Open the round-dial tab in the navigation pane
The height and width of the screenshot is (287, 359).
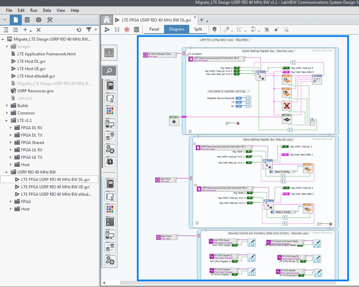(39, 20)
